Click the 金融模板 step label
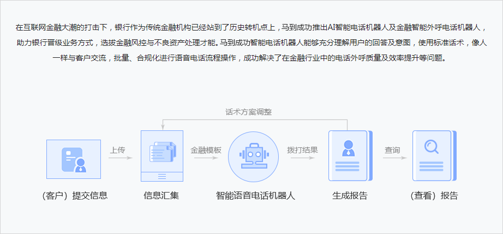This screenshot has height=234, width=503. click(x=206, y=150)
